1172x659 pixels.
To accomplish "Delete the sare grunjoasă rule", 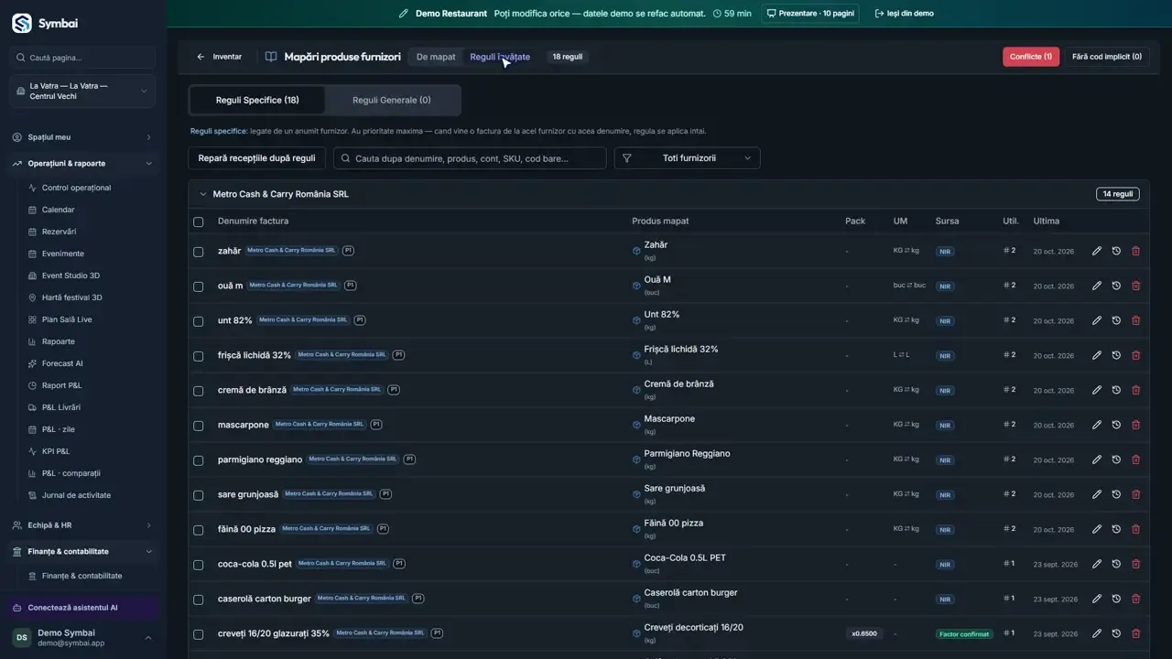I will 1136,494.
